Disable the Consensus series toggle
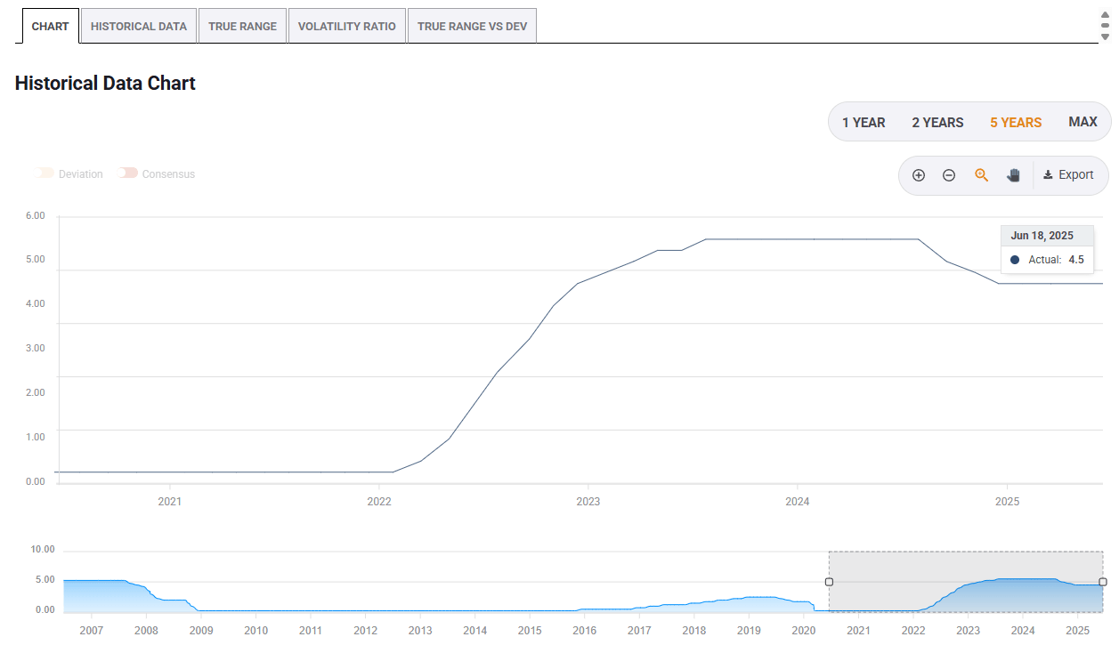 click(x=128, y=173)
